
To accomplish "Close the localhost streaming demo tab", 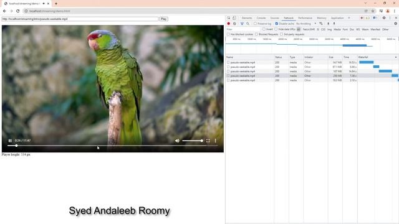I will (48, 4).
